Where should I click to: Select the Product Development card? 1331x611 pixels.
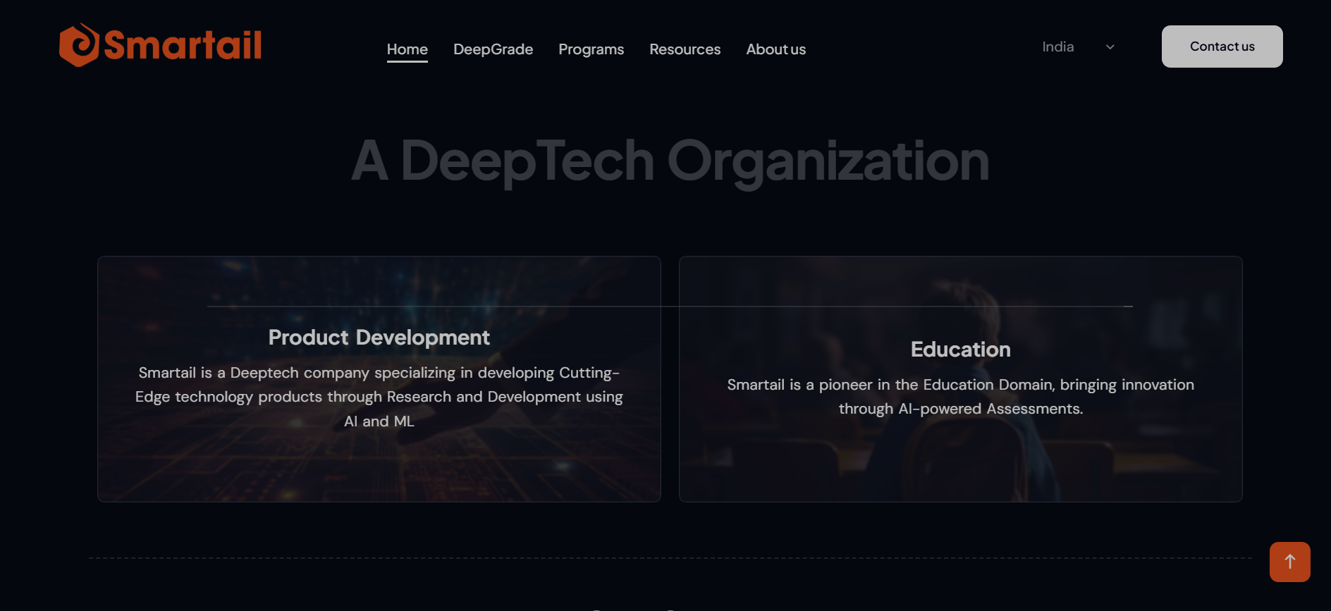tap(379, 379)
